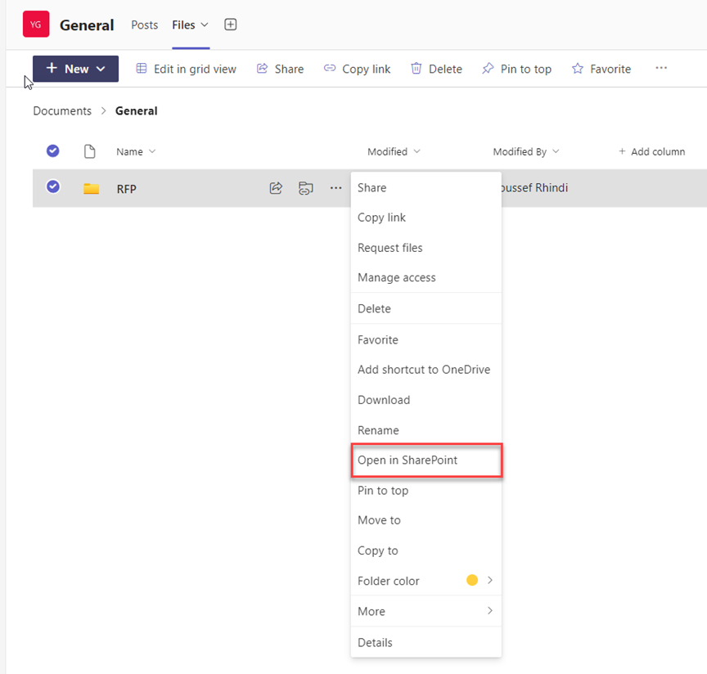
Task: Click Add column button
Action: [651, 151]
